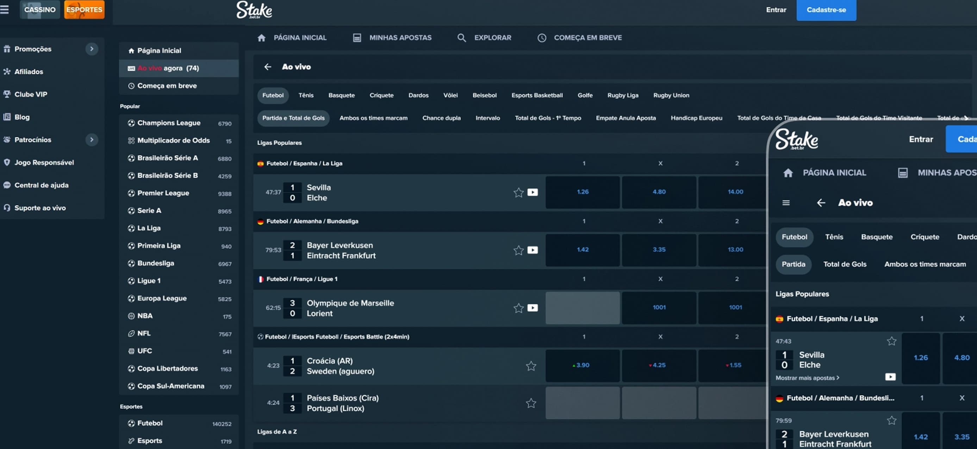
Task: Open the hamburger menu in the mobile preview
Action: (x=786, y=203)
